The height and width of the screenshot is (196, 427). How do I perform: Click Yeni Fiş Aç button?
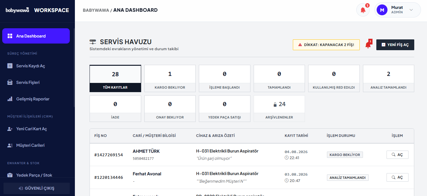pos(395,45)
